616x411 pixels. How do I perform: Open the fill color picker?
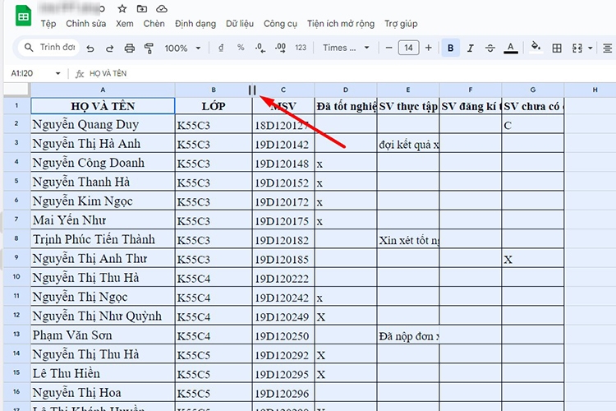pos(536,47)
